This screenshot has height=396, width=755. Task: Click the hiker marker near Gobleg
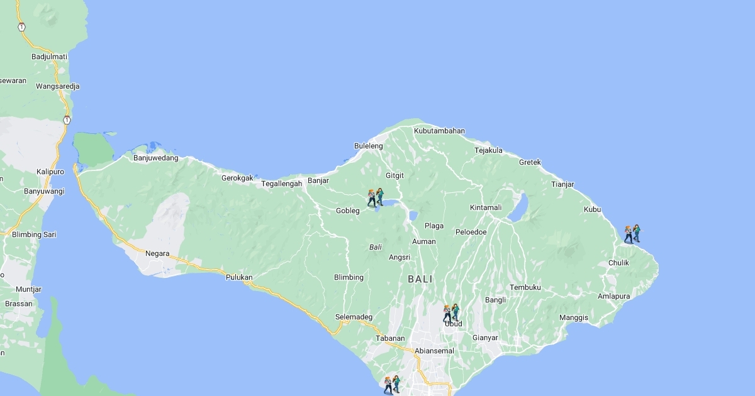coord(376,197)
